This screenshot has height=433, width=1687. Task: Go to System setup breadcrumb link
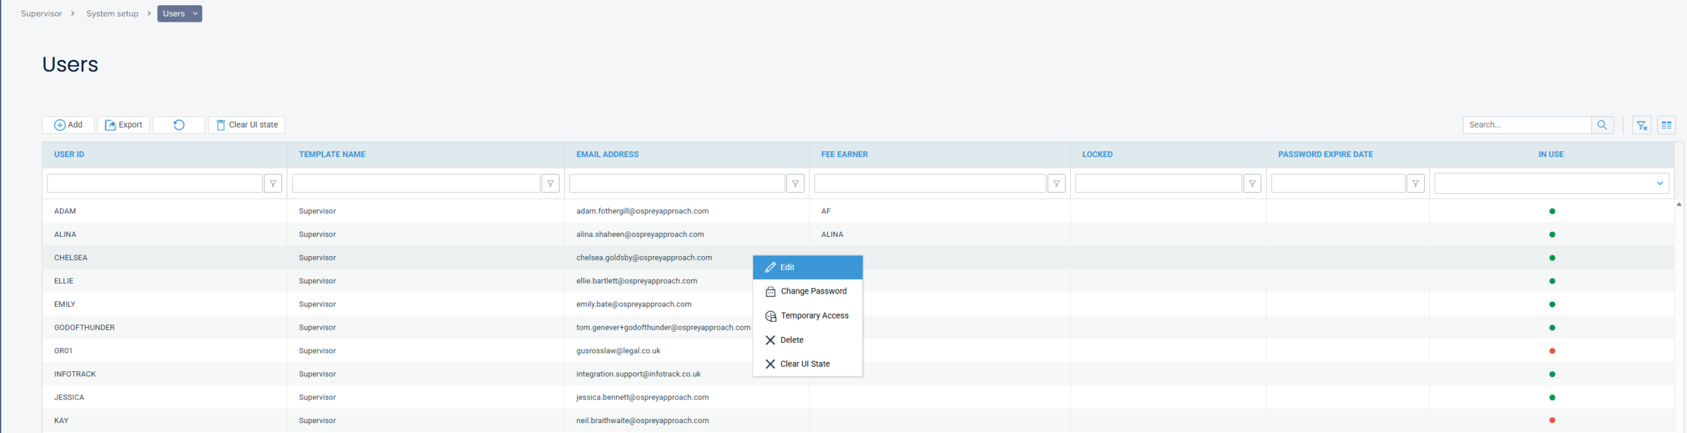point(112,14)
